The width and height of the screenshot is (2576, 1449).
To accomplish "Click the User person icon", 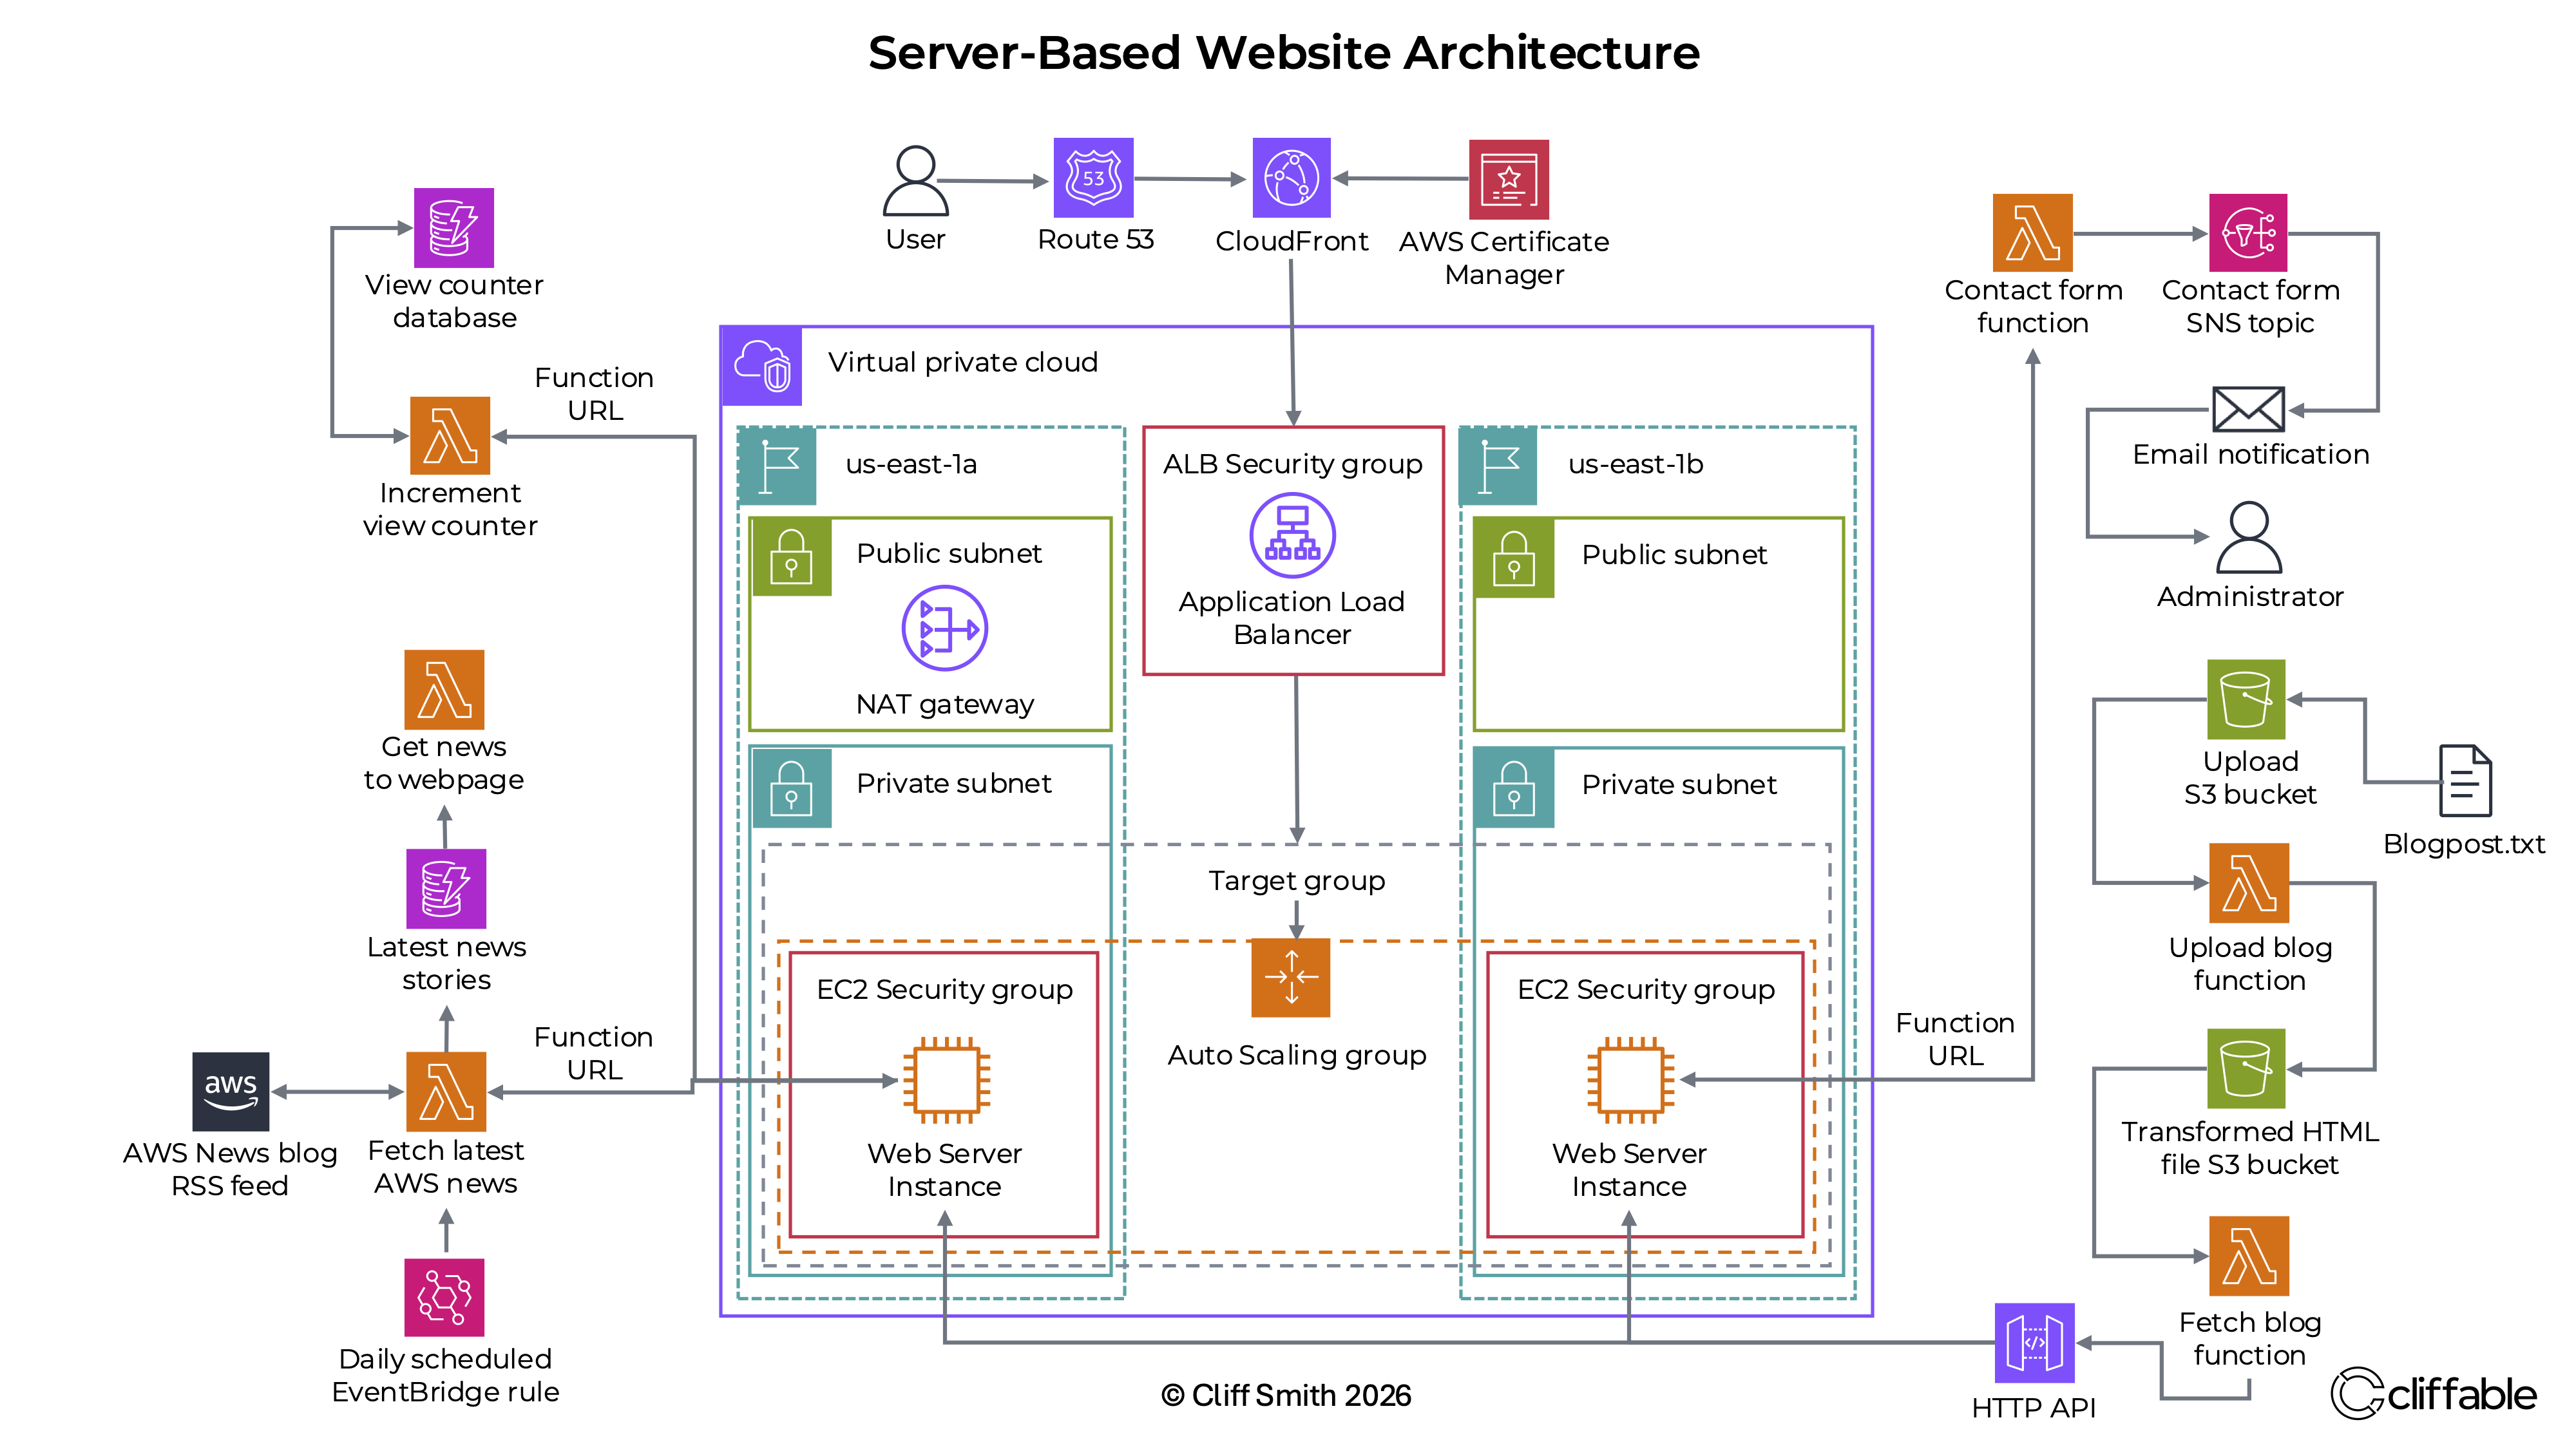I will click(x=915, y=181).
